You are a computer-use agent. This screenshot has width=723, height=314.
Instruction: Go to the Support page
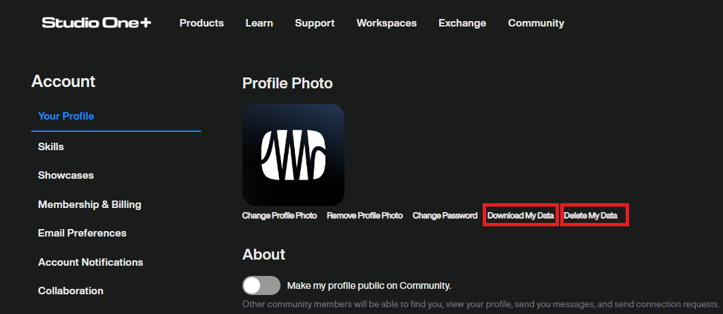click(315, 23)
